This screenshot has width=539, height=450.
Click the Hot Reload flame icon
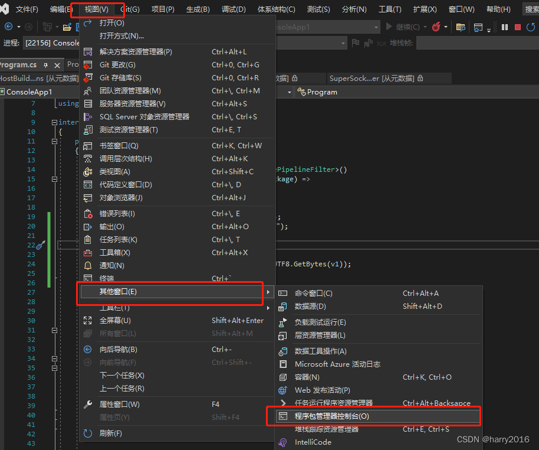(x=436, y=27)
